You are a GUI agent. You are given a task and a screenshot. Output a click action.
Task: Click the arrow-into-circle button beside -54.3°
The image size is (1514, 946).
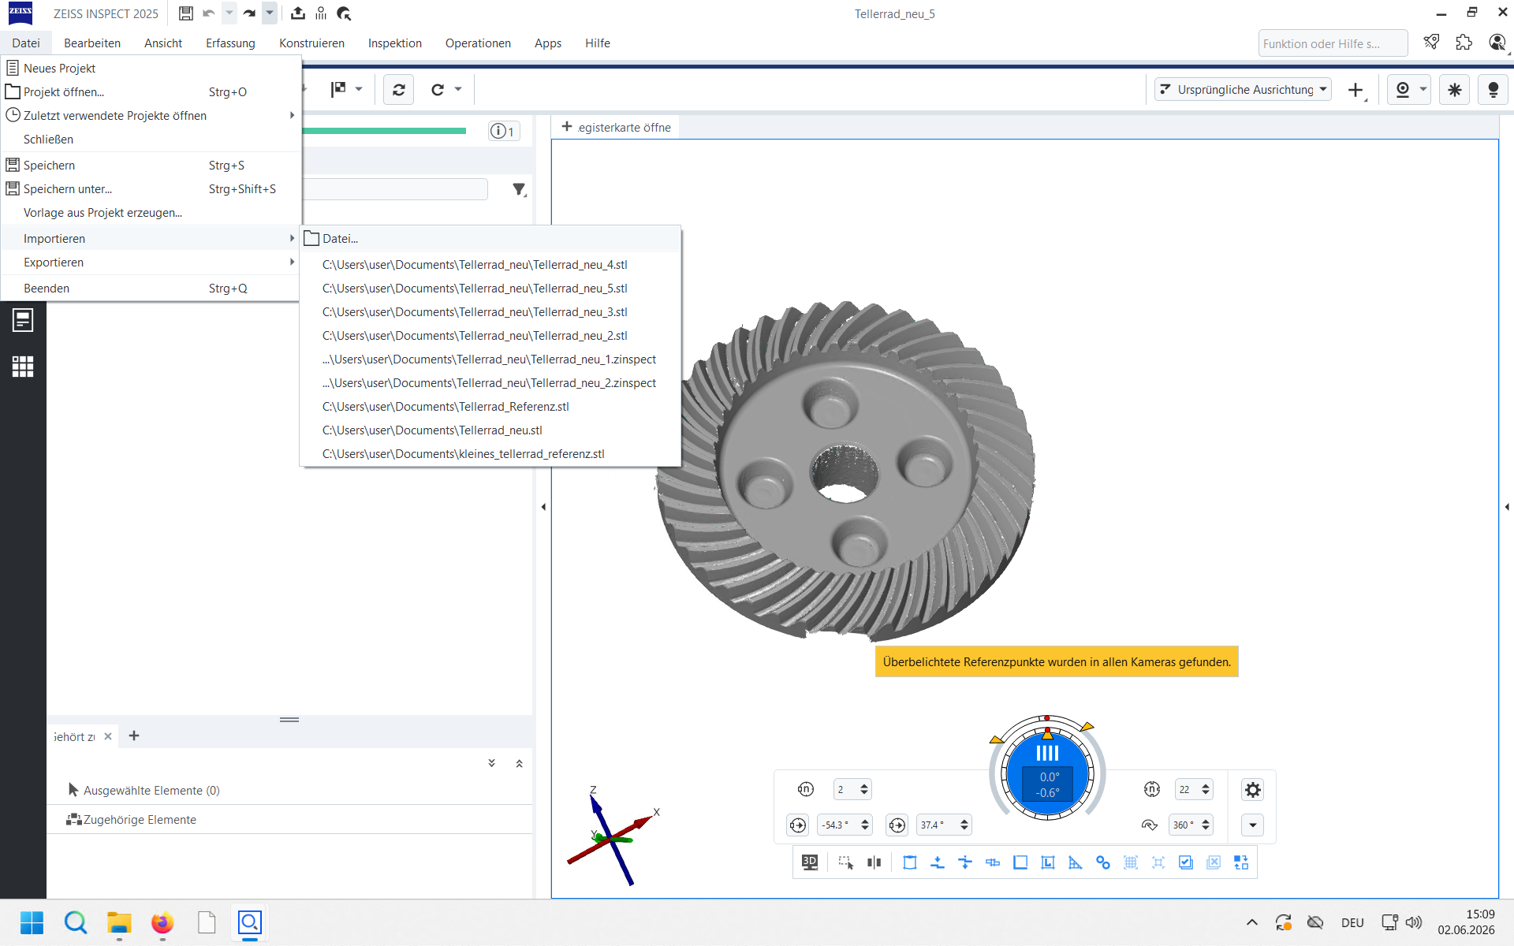coord(798,825)
